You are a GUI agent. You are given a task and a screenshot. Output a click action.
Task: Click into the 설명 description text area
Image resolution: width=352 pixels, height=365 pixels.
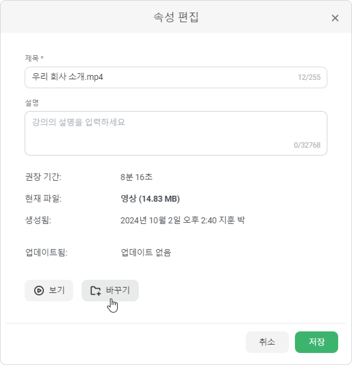(176, 133)
